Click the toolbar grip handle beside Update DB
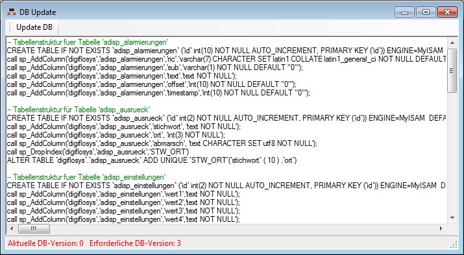This screenshot has width=464, height=255. pyautogui.click(x=10, y=27)
